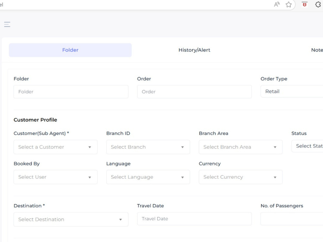Click the Select User dropdown arrow
Image resolution: width=323 pixels, height=242 pixels.
(x=89, y=177)
